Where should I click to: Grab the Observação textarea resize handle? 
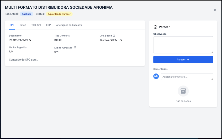[212, 52]
